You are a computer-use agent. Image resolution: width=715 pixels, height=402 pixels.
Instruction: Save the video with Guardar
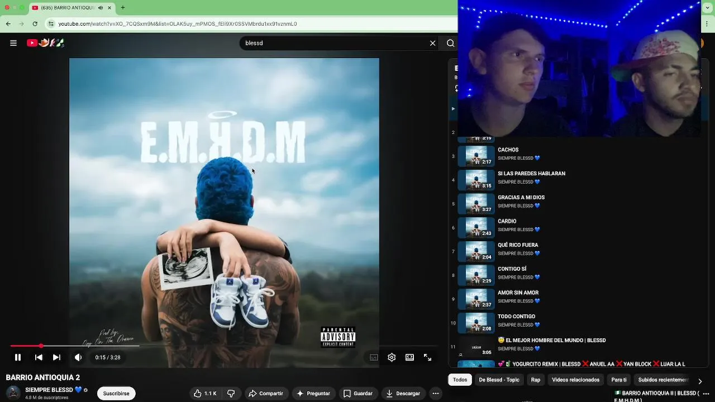click(357, 394)
